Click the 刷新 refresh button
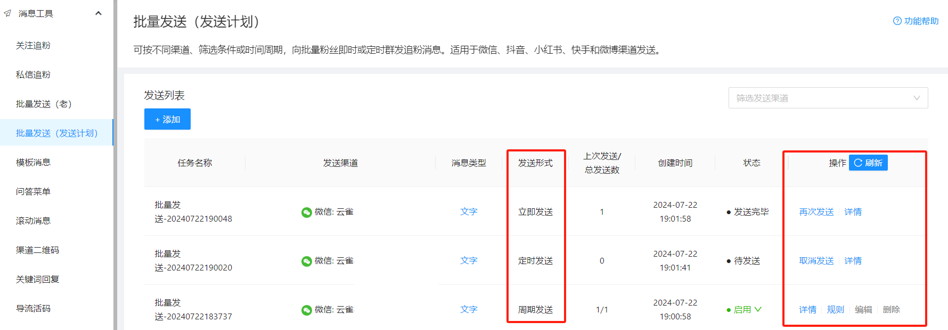Viewport: 948px width, 330px height. [x=868, y=163]
